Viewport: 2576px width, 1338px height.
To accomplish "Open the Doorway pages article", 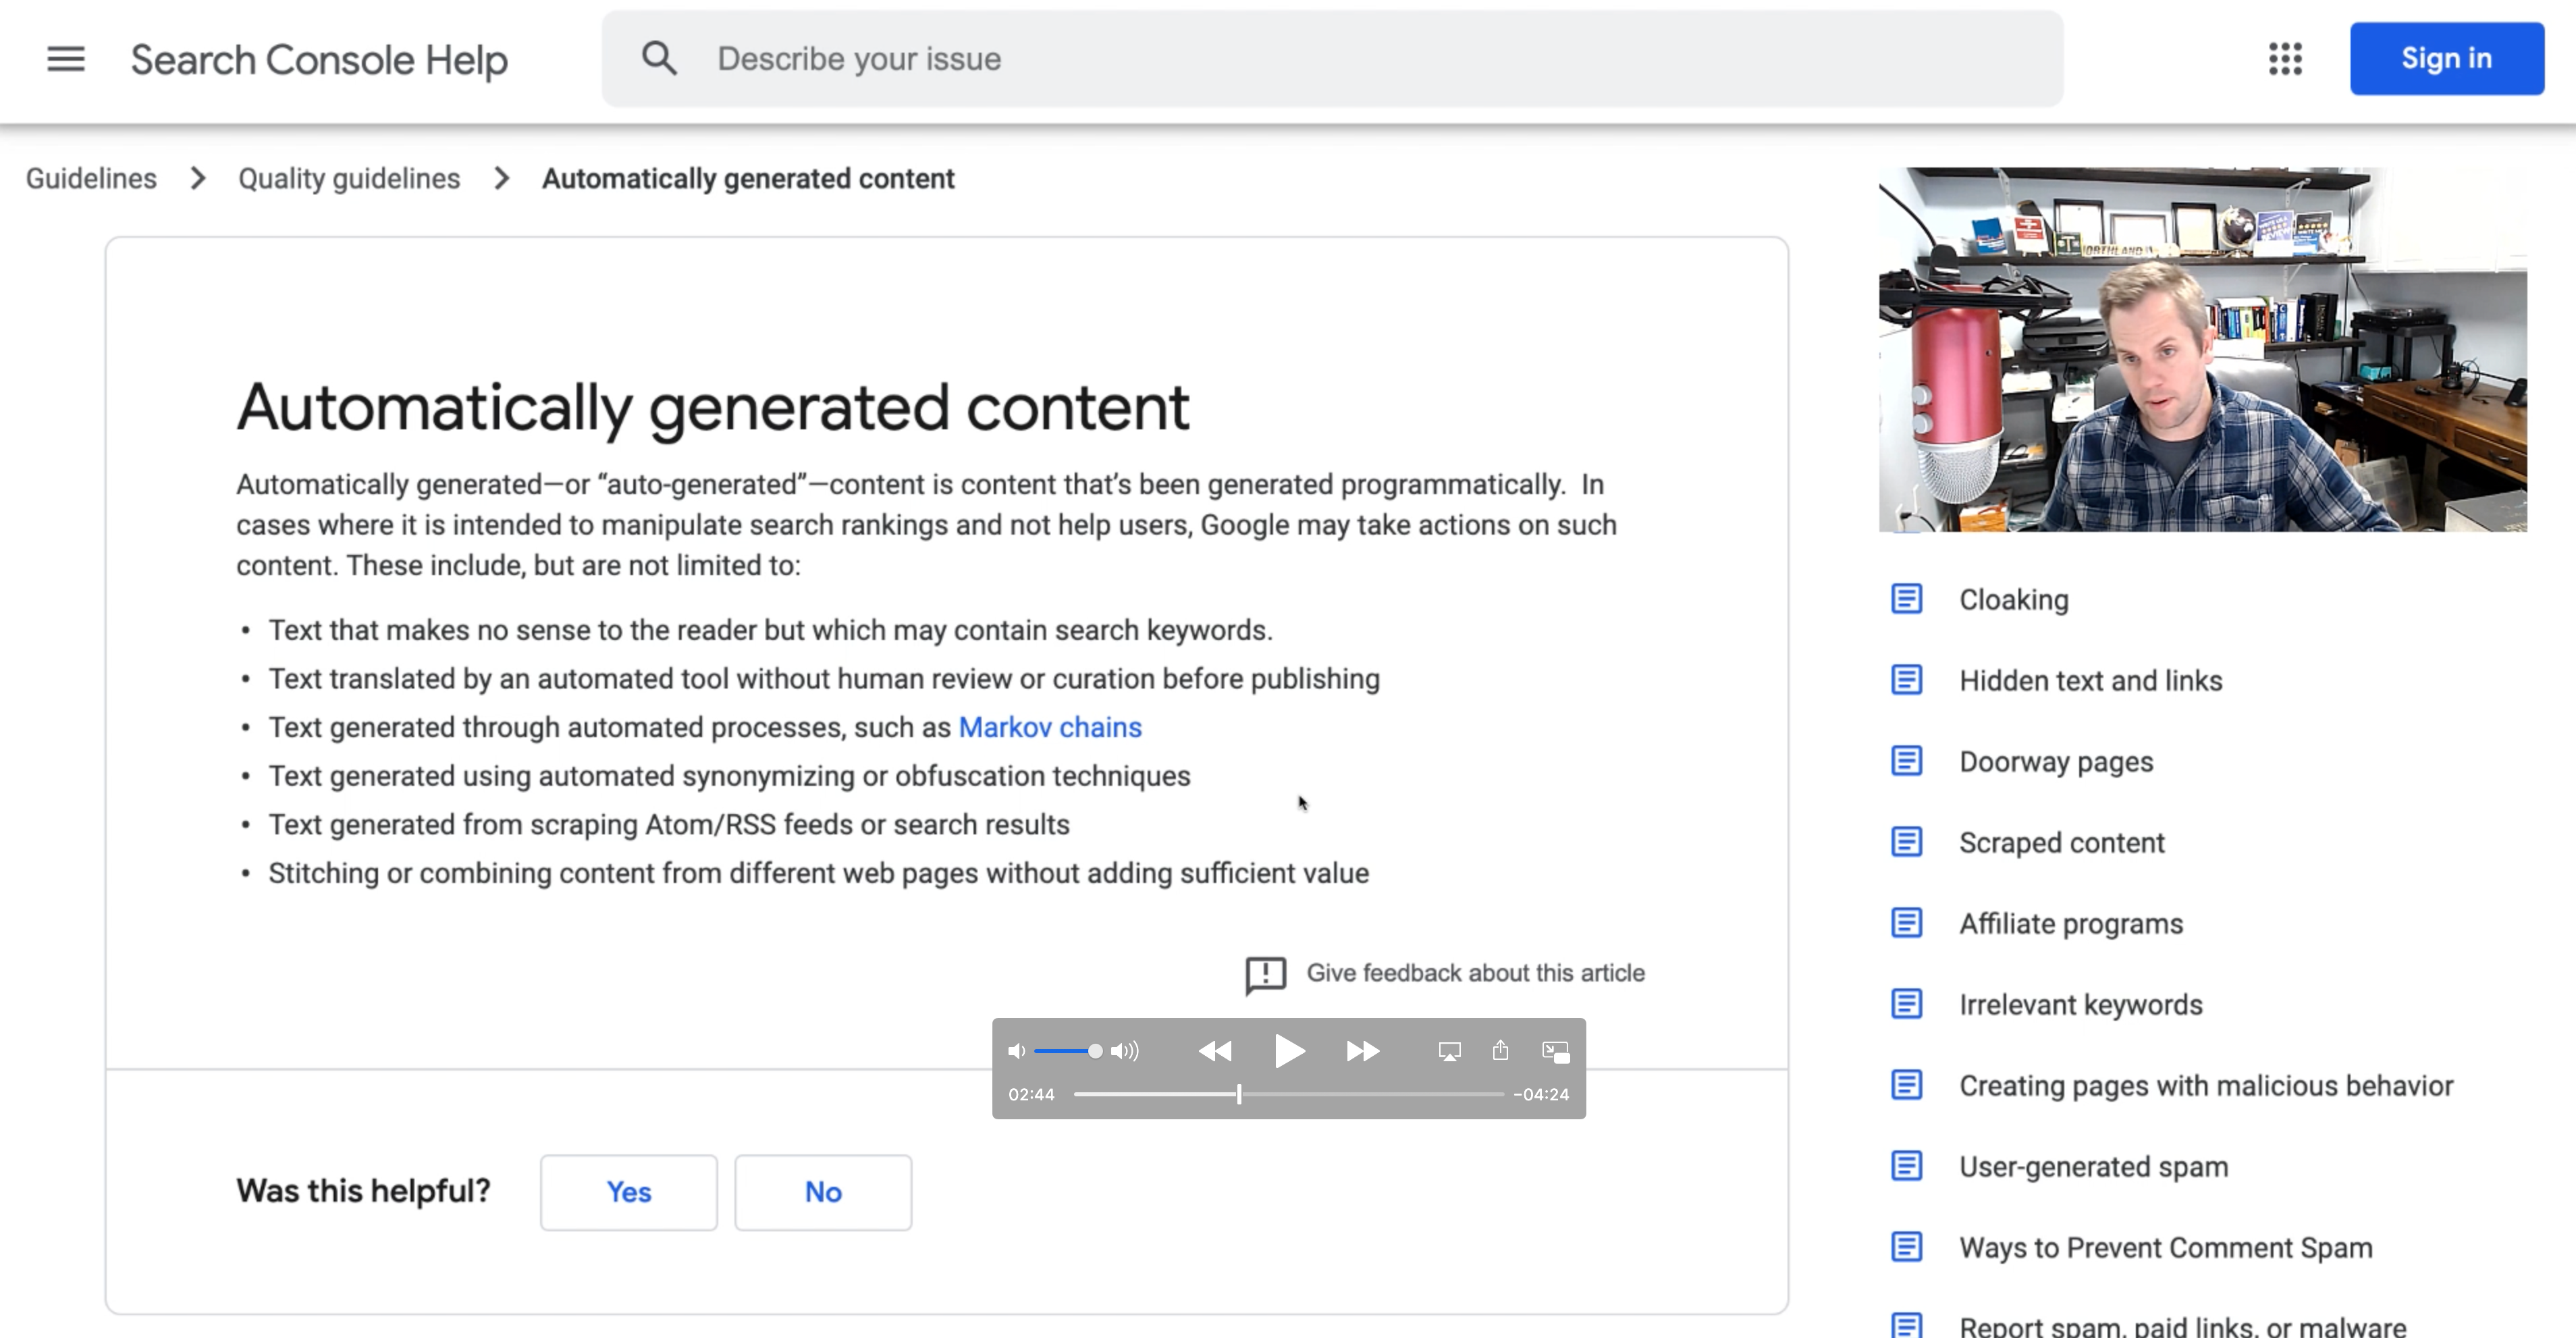I will (2056, 762).
